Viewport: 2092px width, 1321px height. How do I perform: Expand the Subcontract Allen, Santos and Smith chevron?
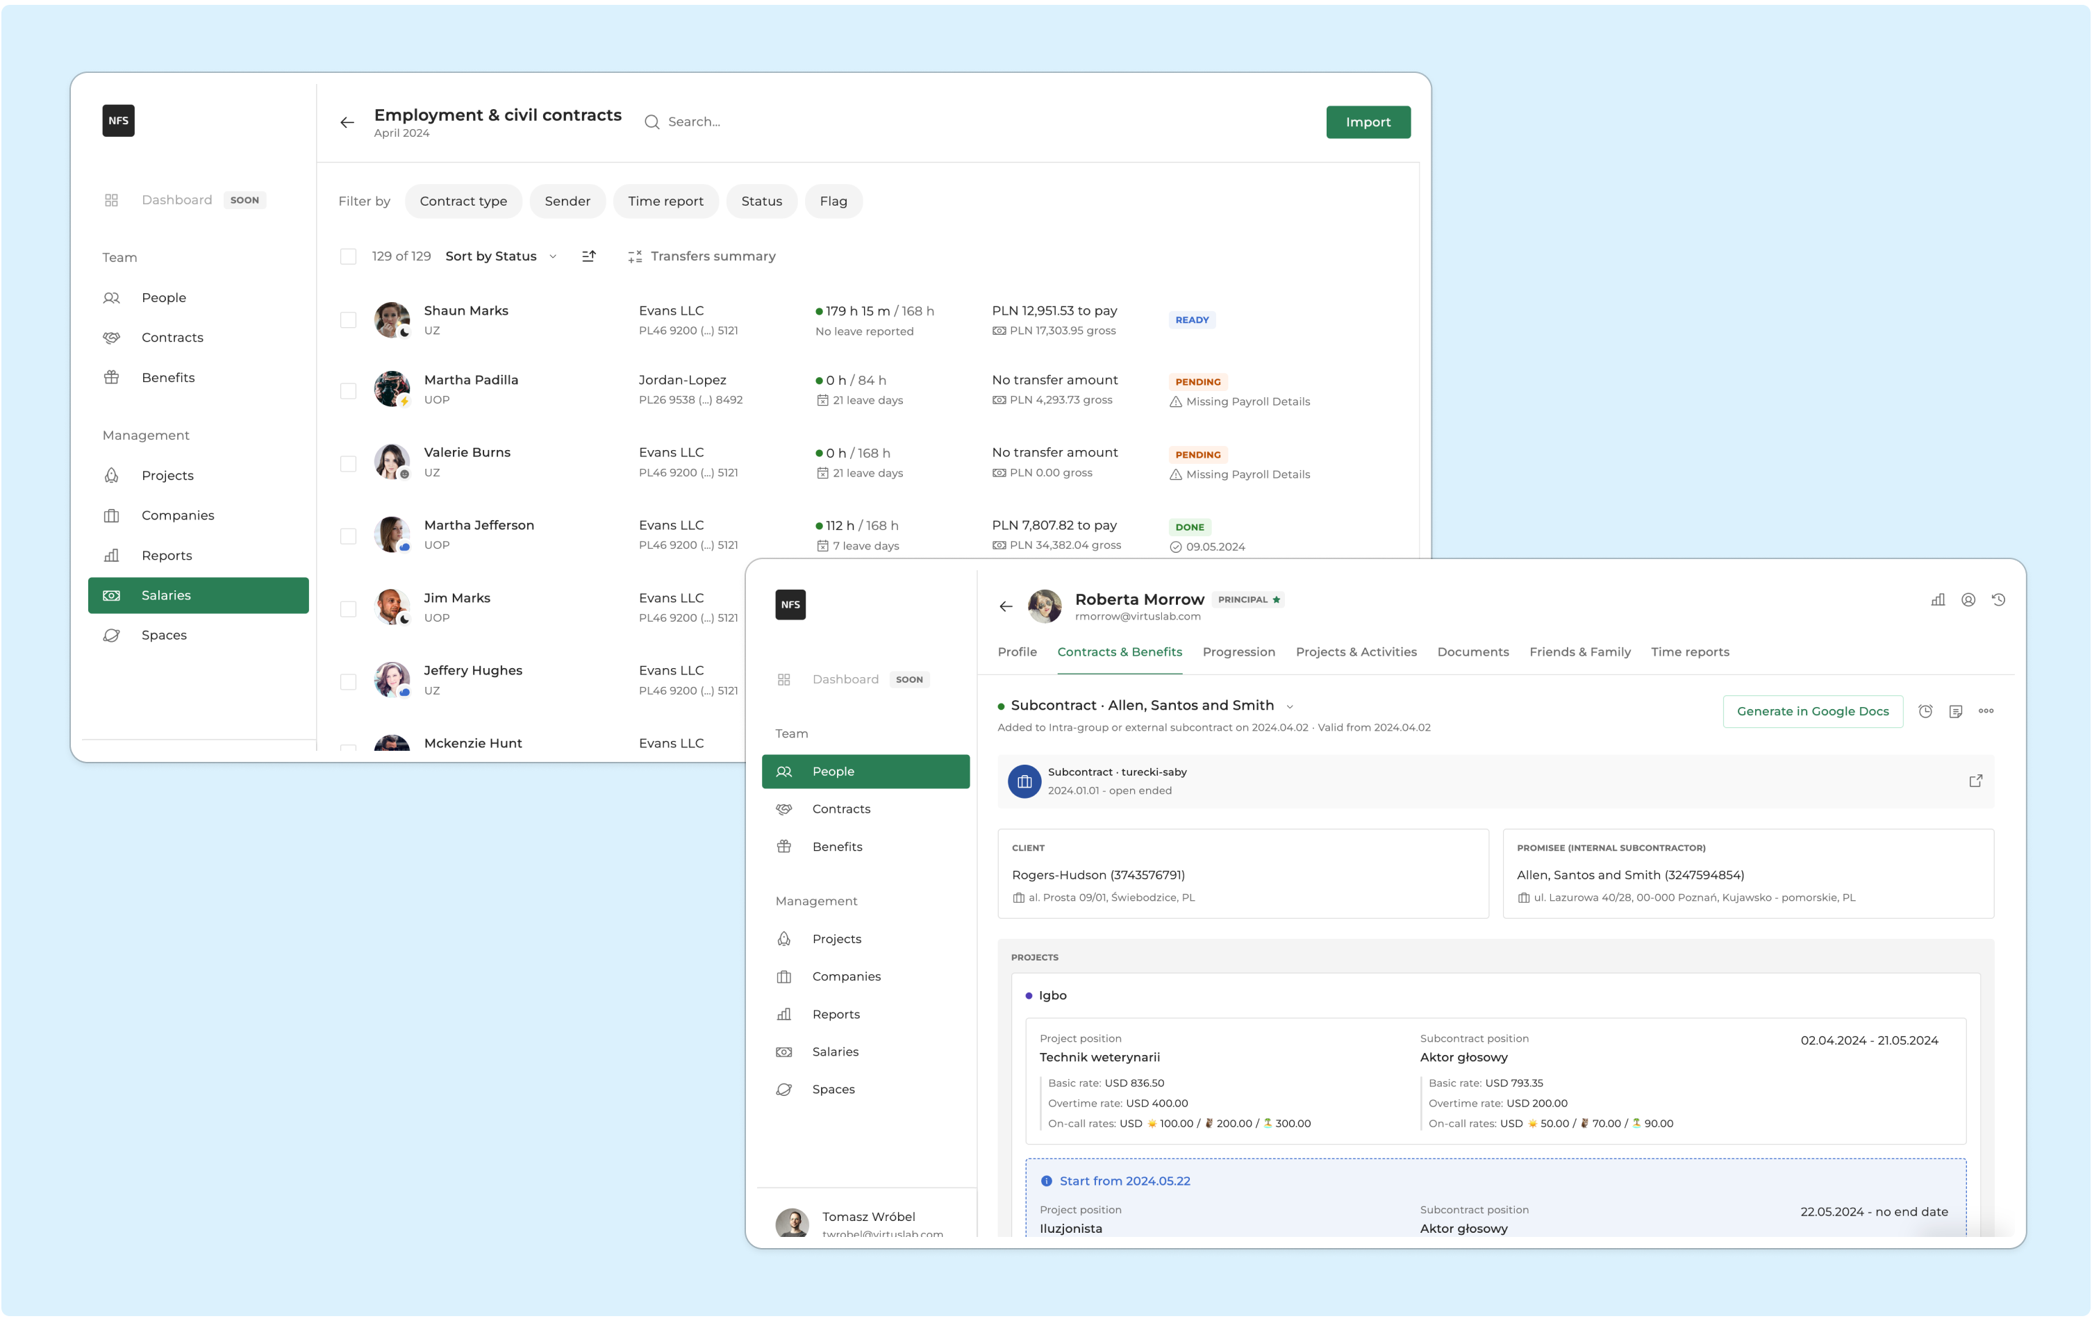click(1289, 706)
